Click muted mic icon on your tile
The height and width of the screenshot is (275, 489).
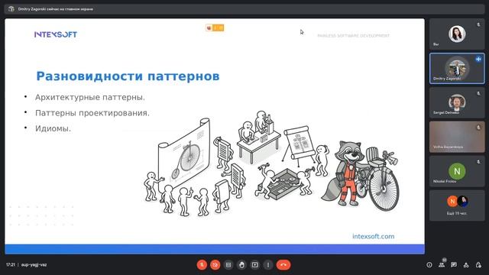pyautogui.click(x=478, y=24)
